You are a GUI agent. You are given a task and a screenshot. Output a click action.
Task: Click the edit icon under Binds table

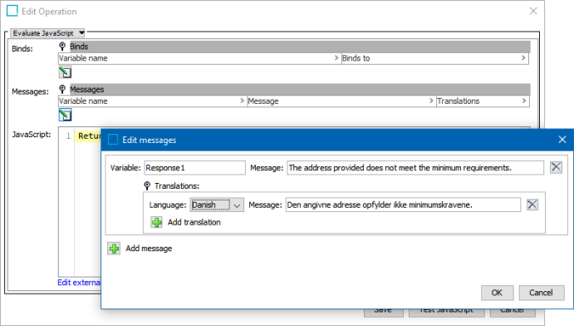click(x=65, y=72)
